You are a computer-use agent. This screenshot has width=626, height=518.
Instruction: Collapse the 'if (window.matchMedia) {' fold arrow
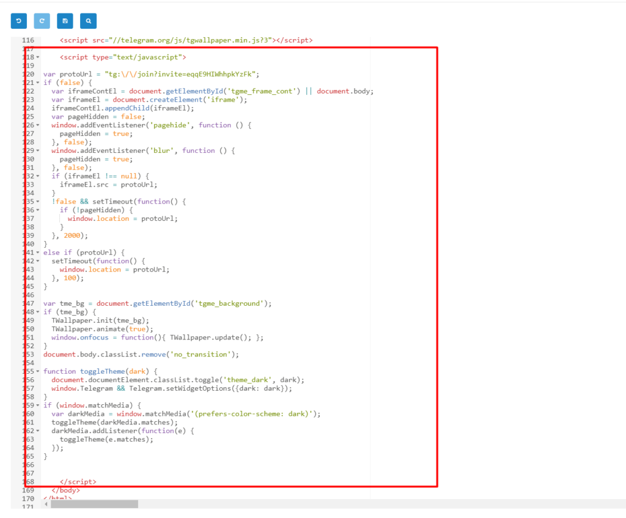coord(38,405)
